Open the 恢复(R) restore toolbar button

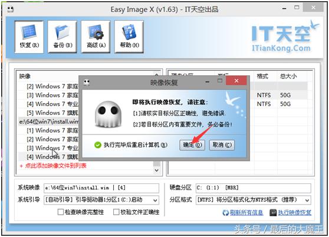tap(29, 37)
